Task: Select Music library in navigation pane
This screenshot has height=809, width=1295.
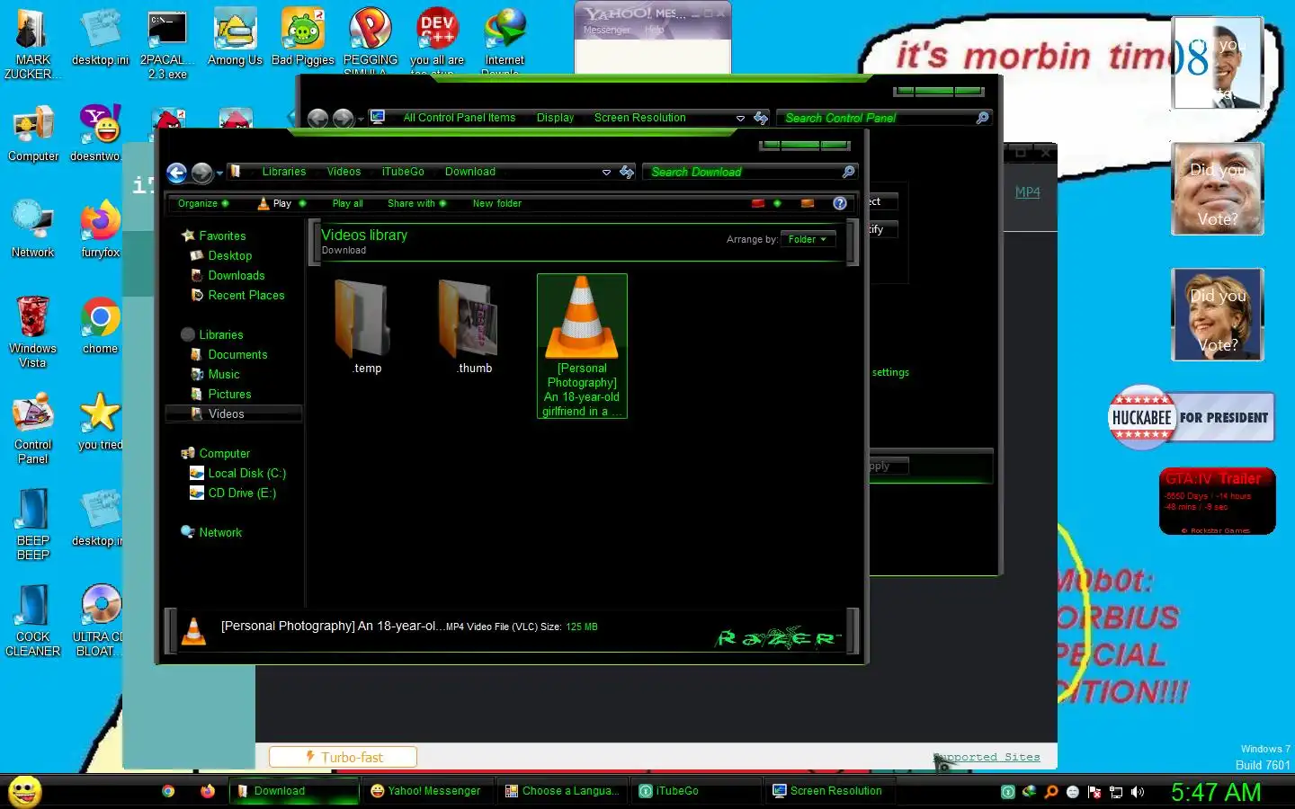Action: click(223, 374)
